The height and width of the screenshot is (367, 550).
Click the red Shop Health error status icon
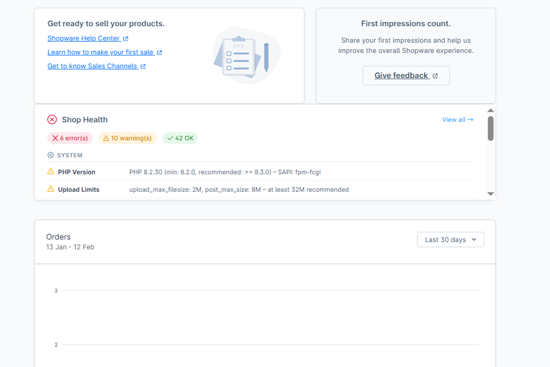pyautogui.click(x=52, y=120)
